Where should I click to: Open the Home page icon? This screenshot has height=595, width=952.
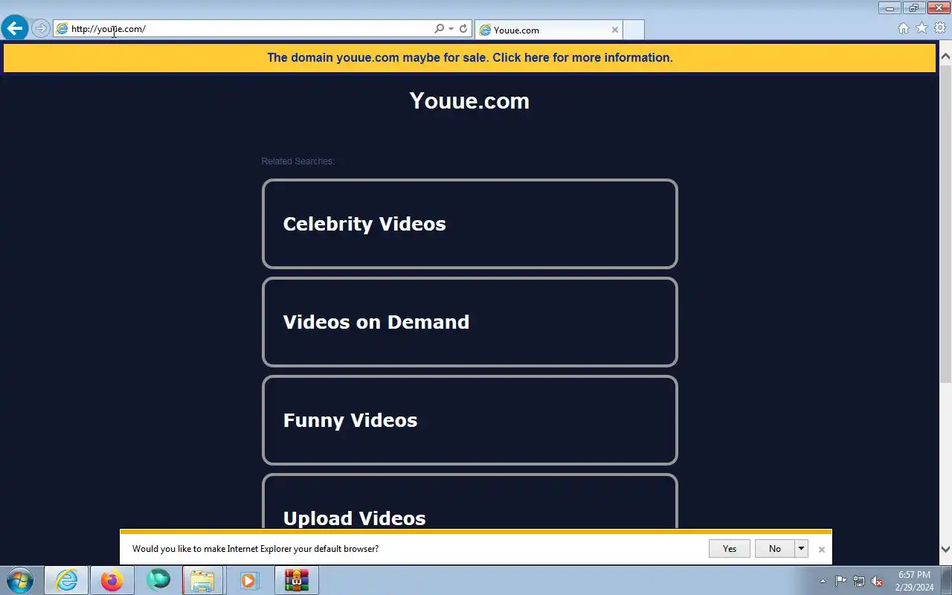pos(904,28)
